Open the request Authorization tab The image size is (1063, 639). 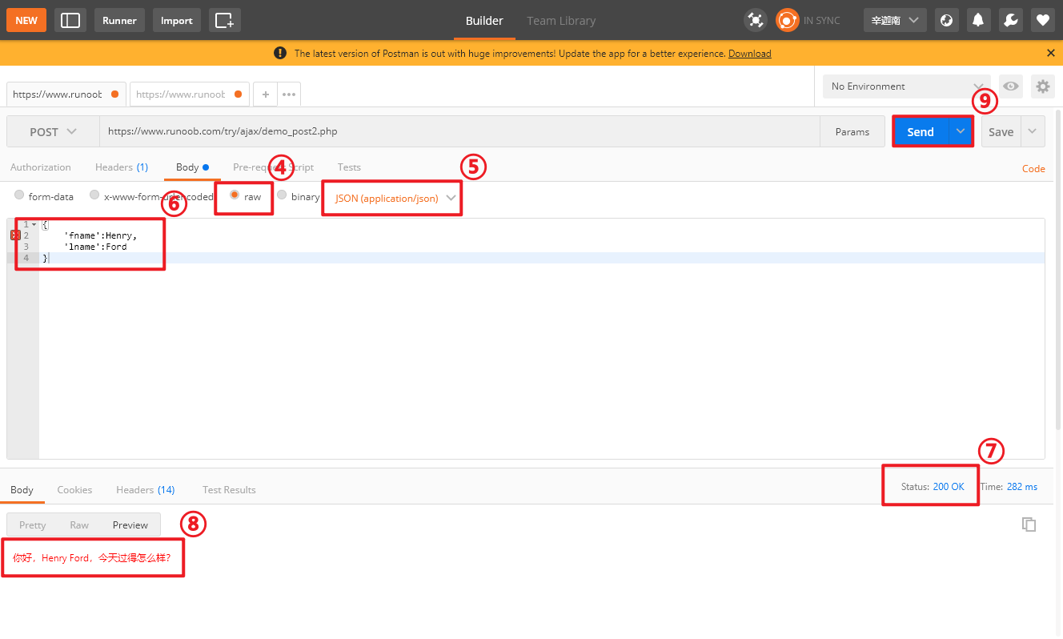(x=41, y=167)
